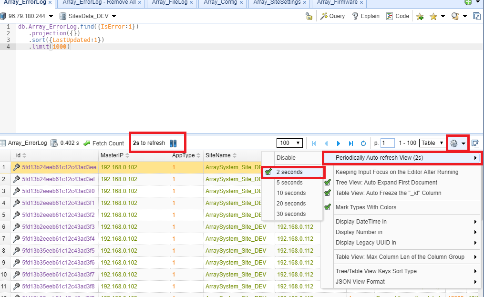Viewport: 484px width, 297px height.
Task: Click the database icon beside SitesData_DEV
Action: [x=62, y=16]
